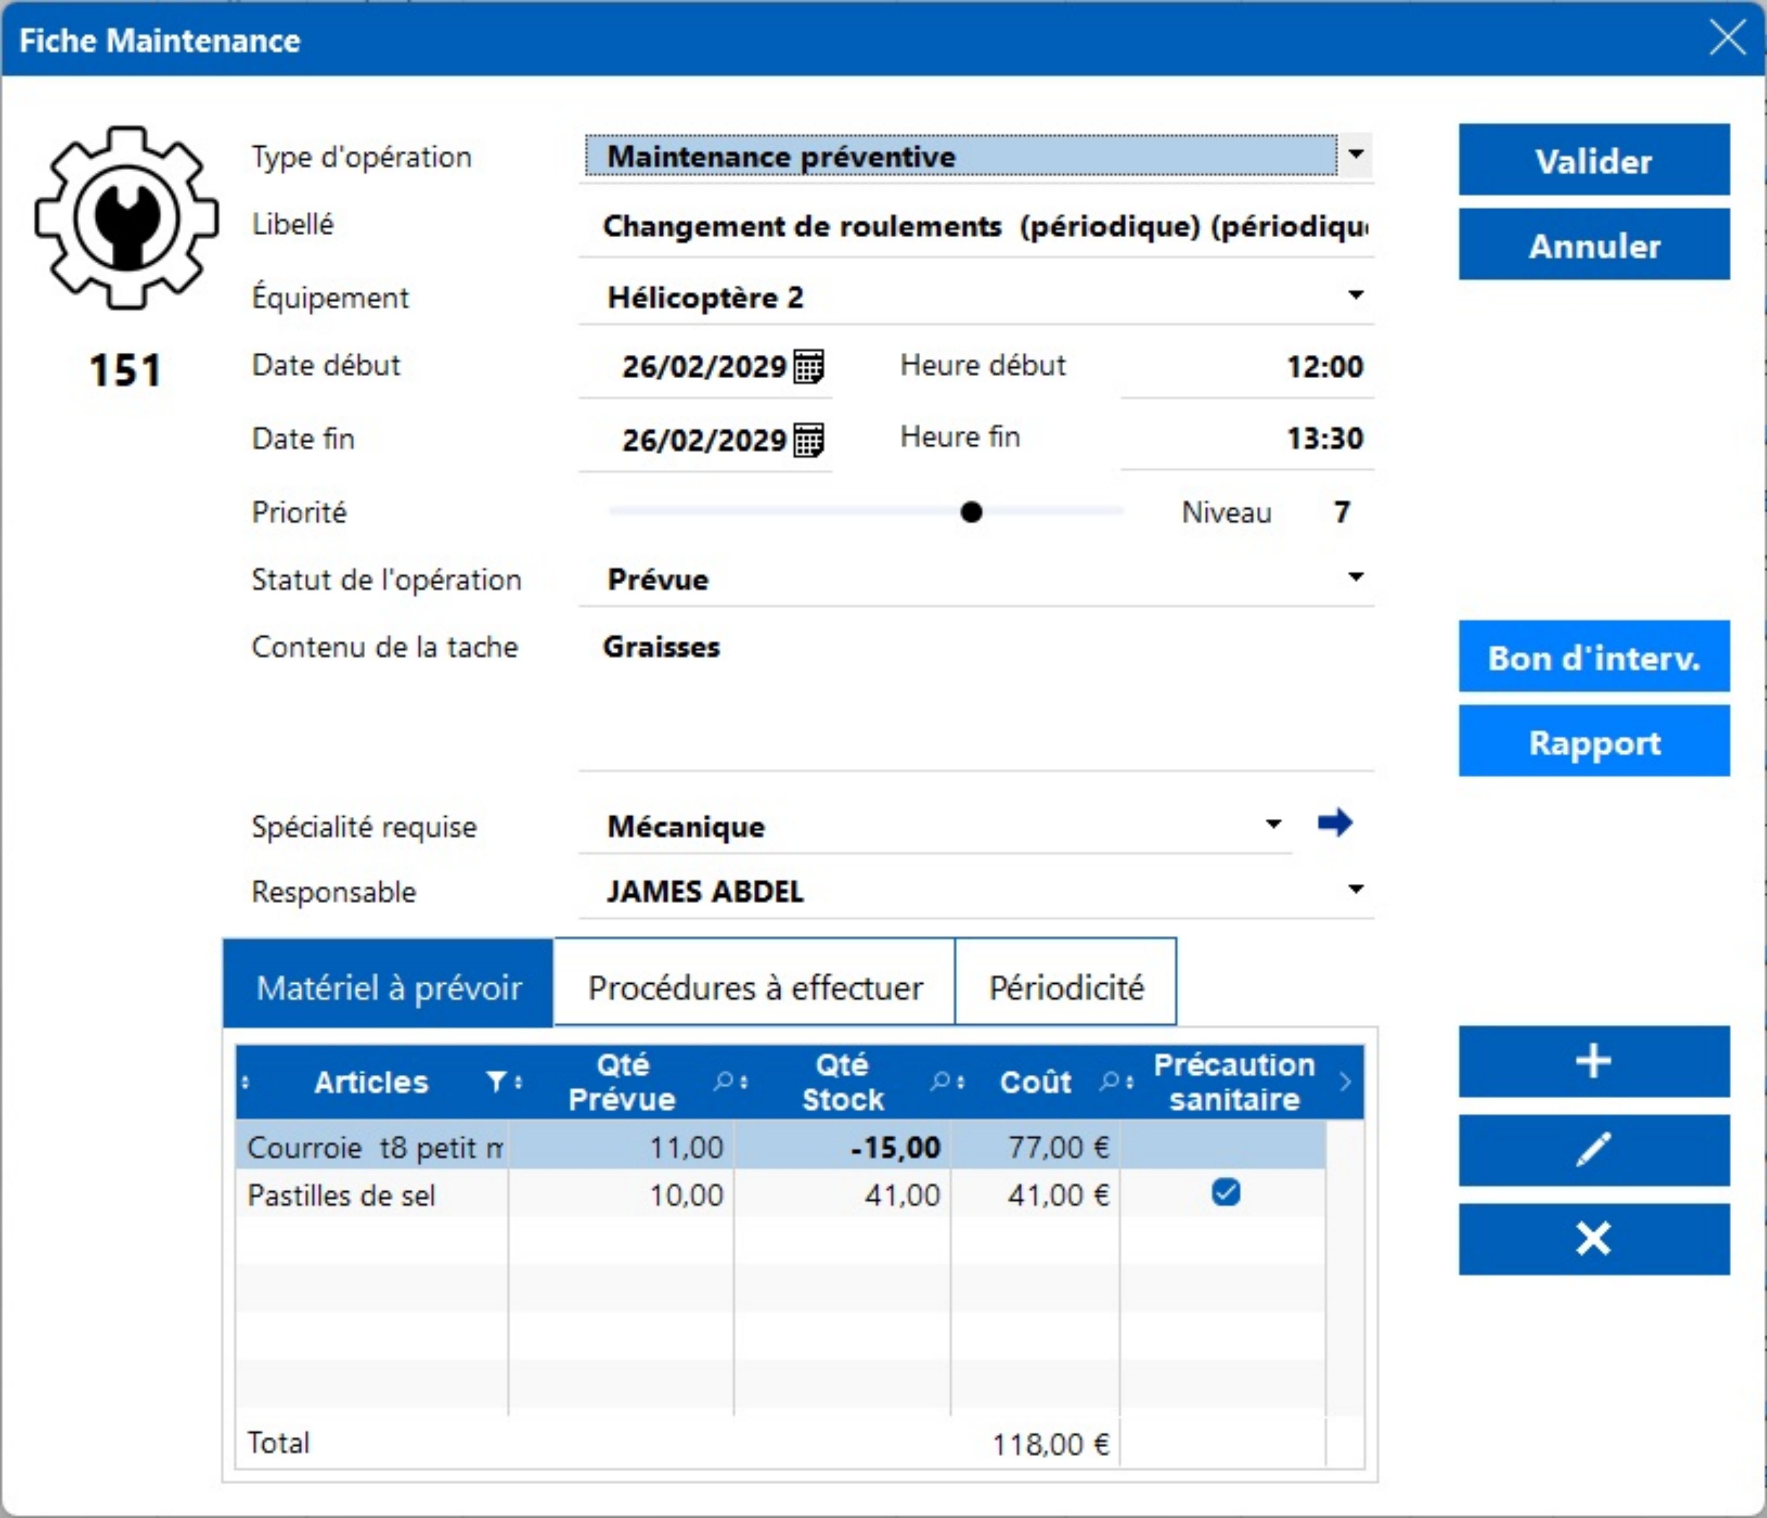
Task: Expand the Type d'opération dropdown
Action: (1355, 154)
